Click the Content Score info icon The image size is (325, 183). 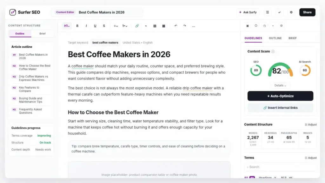pyautogui.click(x=273, y=51)
